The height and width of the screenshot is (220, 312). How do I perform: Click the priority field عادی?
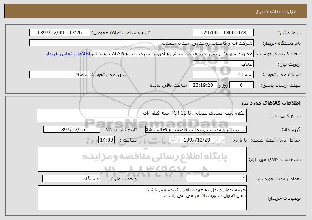tap(223, 64)
